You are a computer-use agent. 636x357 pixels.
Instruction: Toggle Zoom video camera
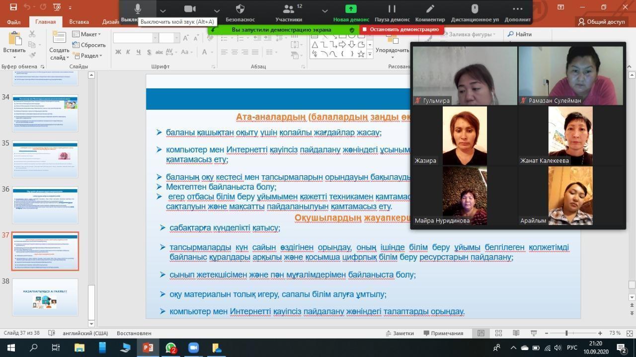tap(190, 9)
